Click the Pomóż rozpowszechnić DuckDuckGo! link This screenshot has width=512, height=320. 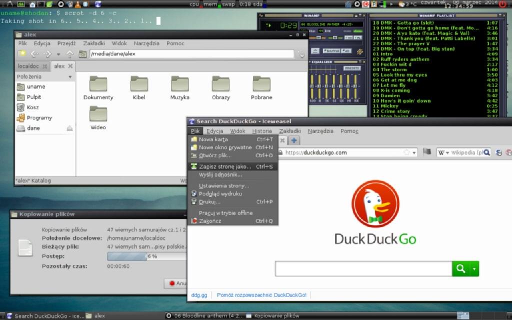pos(261,295)
